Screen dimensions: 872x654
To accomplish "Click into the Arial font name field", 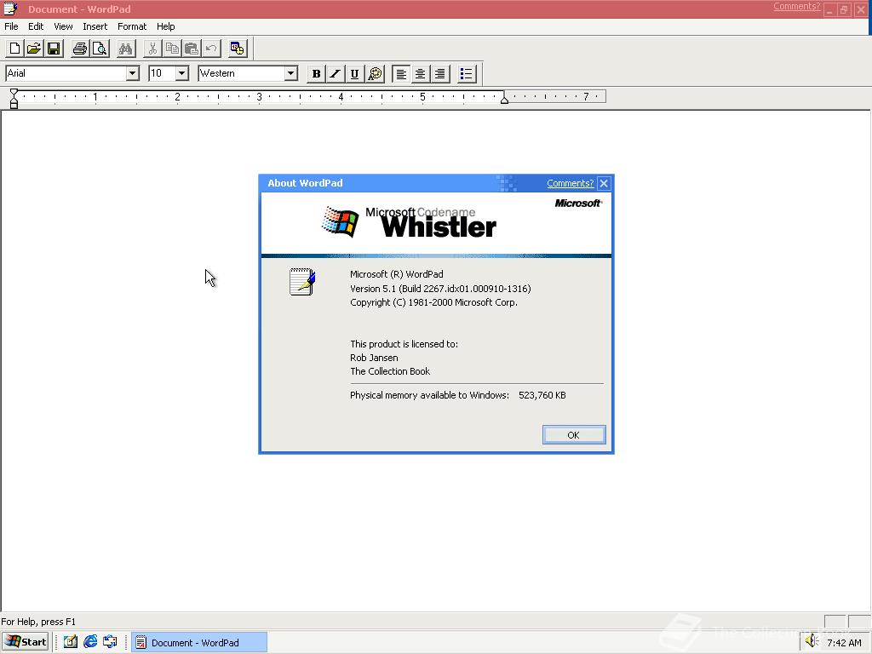I will pyautogui.click(x=66, y=73).
